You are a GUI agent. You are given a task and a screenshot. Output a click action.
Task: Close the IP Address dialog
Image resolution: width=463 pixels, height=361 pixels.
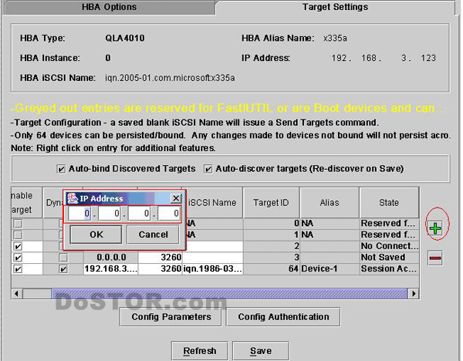pos(175,198)
